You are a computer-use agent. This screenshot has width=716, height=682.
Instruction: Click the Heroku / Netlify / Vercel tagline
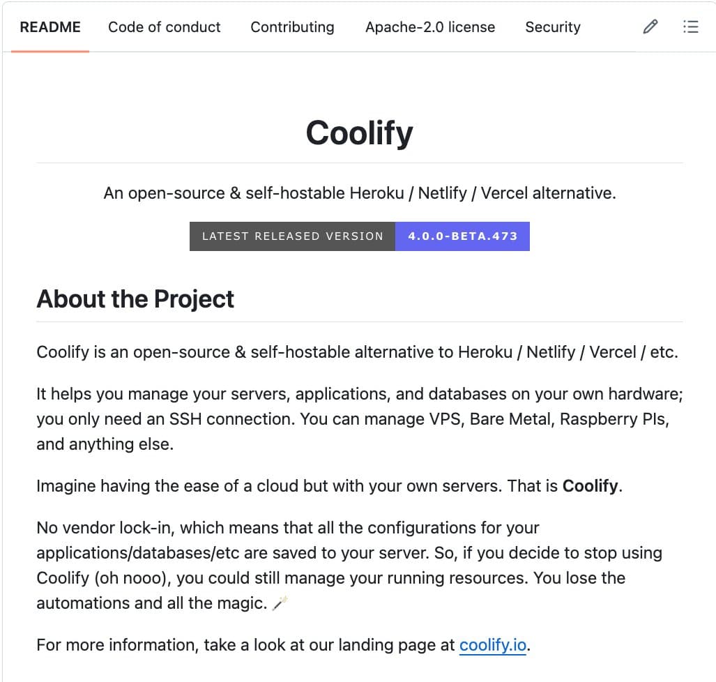(359, 193)
